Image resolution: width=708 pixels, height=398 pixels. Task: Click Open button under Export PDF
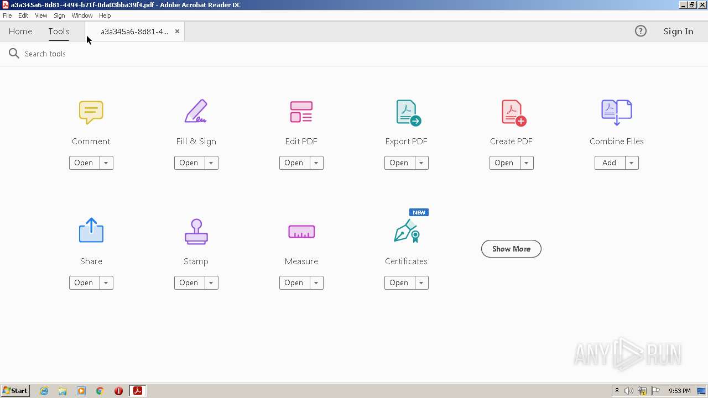point(399,163)
